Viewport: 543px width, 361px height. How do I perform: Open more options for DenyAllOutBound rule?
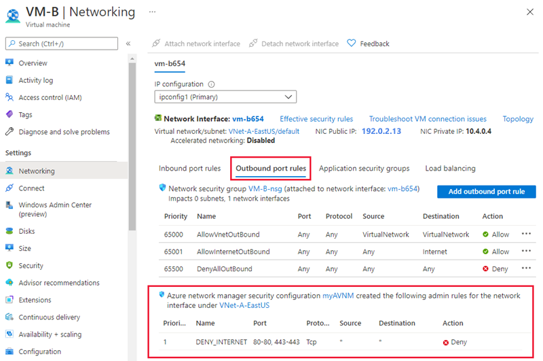526,268
